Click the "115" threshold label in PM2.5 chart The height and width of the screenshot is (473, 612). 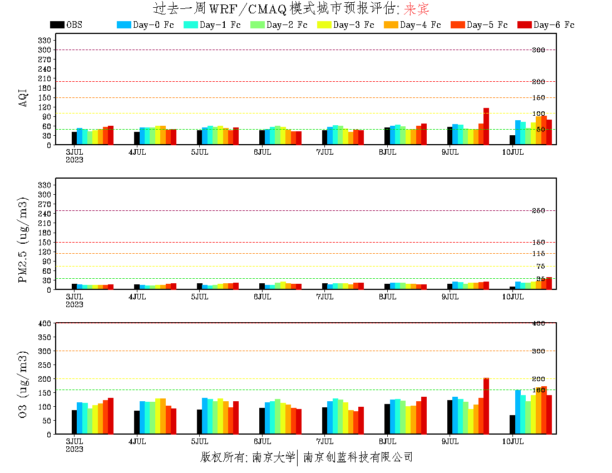pyautogui.click(x=538, y=254)
